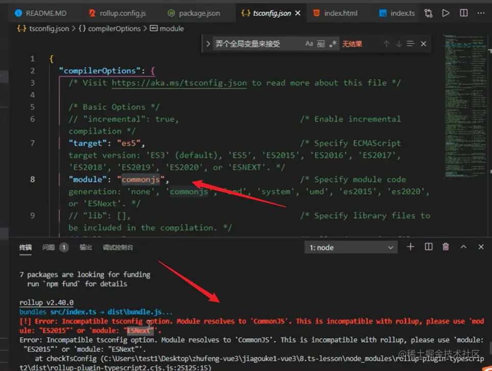The height and width of the screenshot is (371, 492).
Task: Create a new terminal with plus icon
Action: click(410, 247)
